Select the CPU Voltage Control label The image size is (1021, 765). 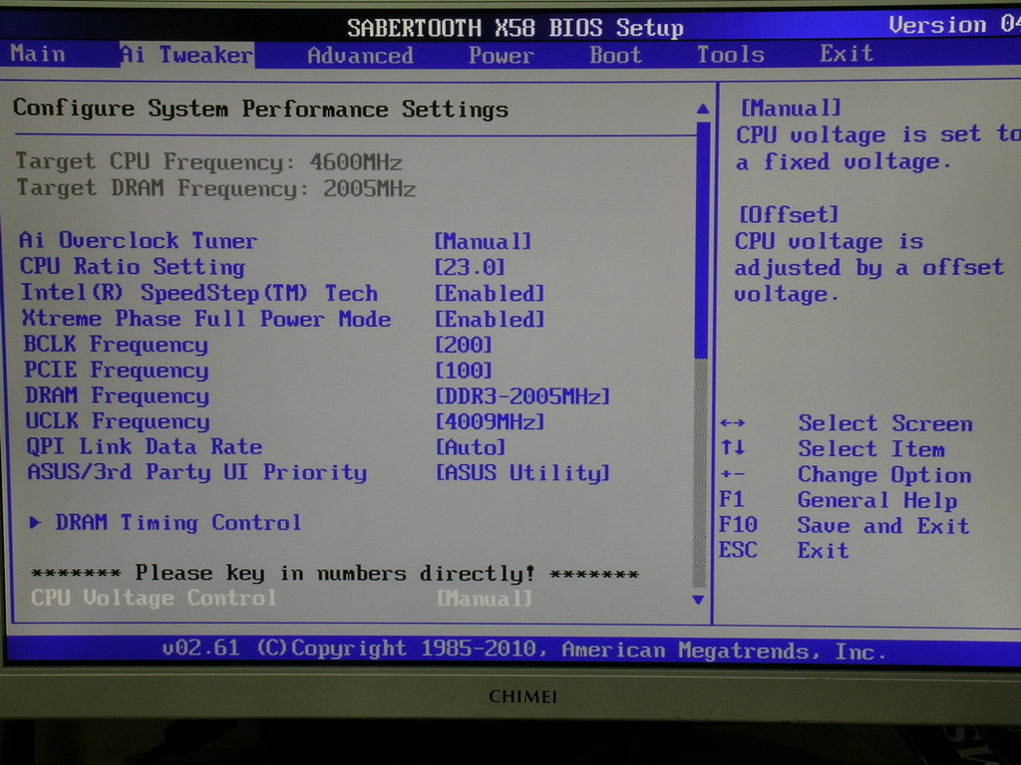[x=154, y=598]
